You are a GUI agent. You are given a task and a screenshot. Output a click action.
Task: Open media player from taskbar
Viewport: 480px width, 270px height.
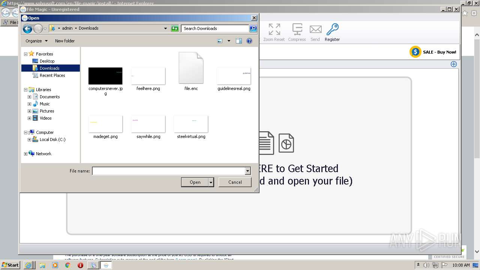coord(55,265)
